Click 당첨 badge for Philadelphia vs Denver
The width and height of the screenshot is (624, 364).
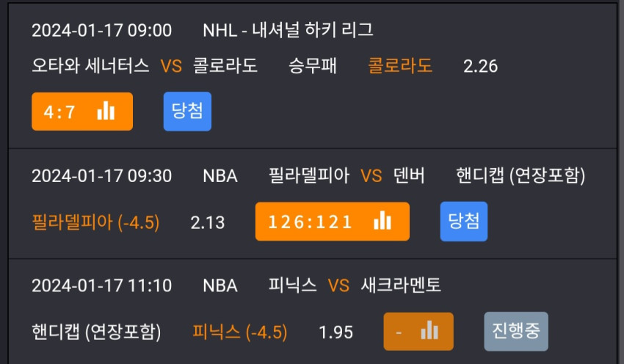464,221
